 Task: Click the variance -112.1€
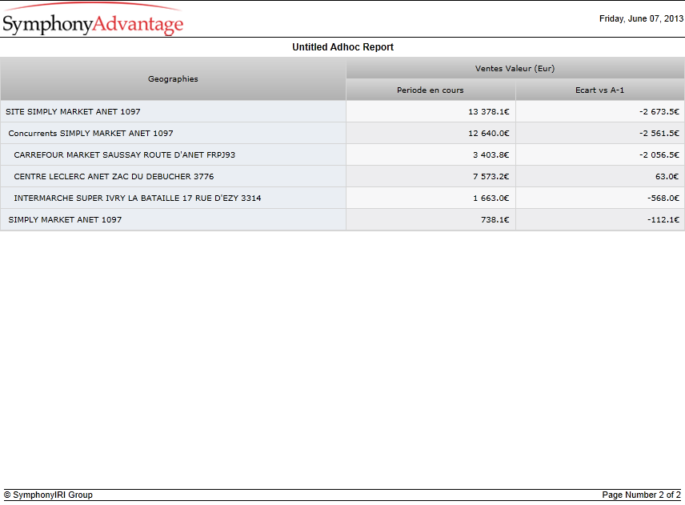coord(663,220)
